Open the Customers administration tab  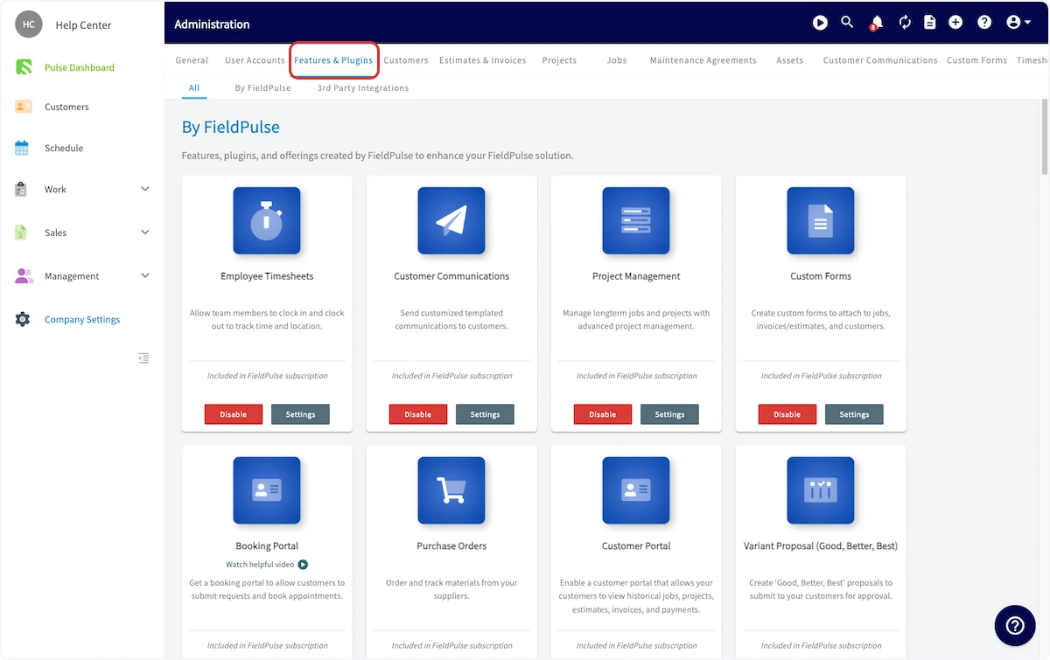pos(406,60)
